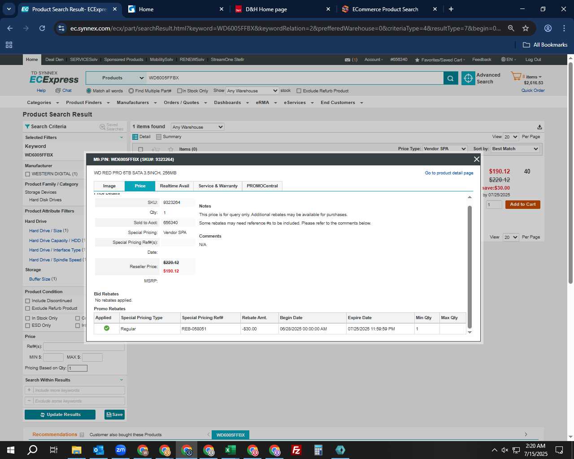Image resolution: width=574 pixels, height=459 pixels.
Task: Check Include Discontinued filter
Action: (28, 301)
